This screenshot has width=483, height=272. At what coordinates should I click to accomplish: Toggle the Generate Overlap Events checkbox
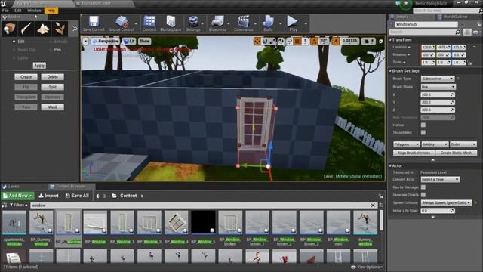click(423, 195)
